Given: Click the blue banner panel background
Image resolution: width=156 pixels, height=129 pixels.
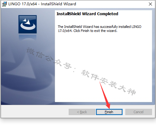Looking at the screenshot, I should (10, 26).
